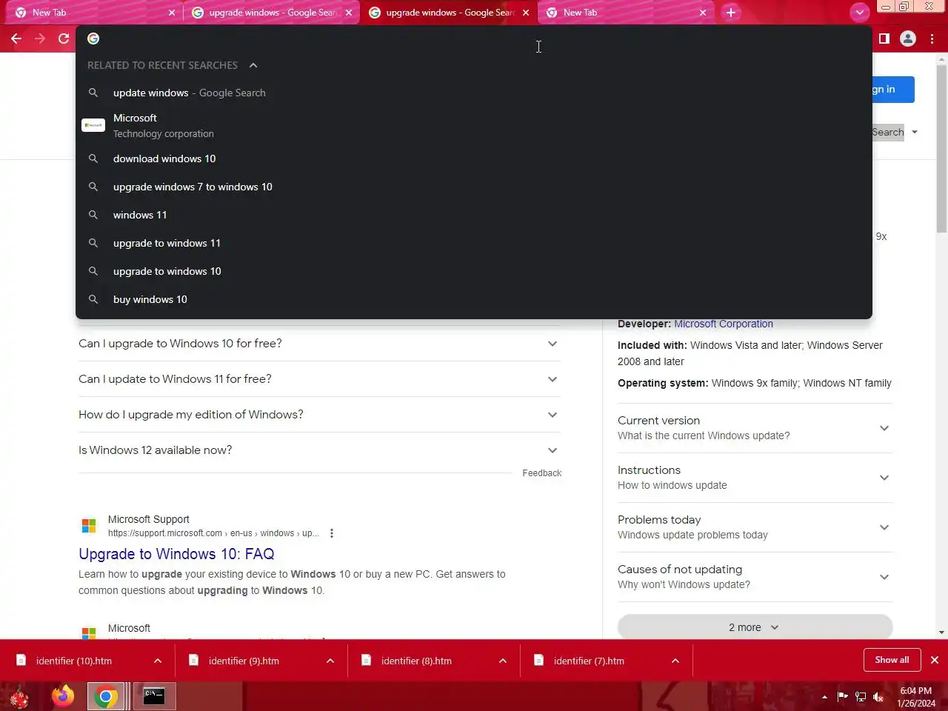
Task: Open the tab search chevron button
Action: (859, 13)
